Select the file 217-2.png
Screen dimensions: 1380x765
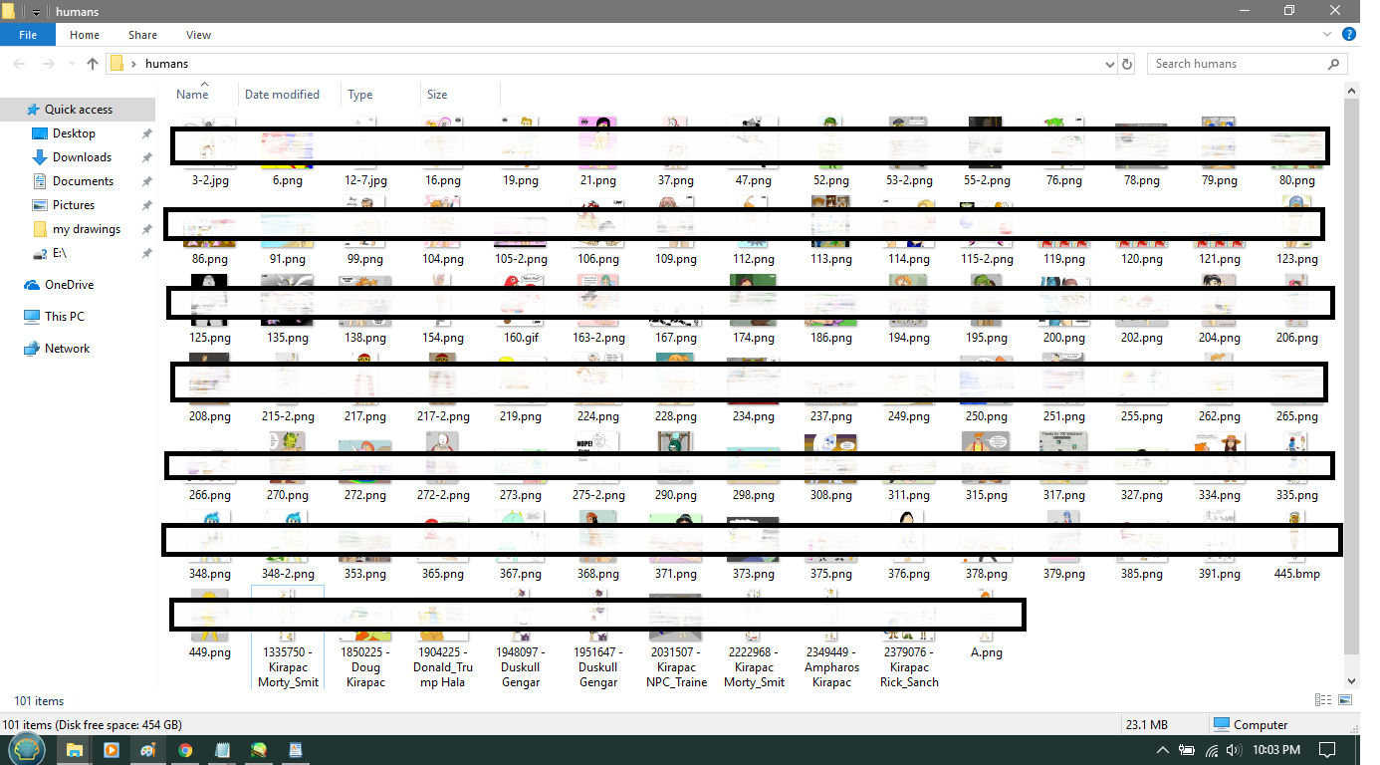[443, 388]
